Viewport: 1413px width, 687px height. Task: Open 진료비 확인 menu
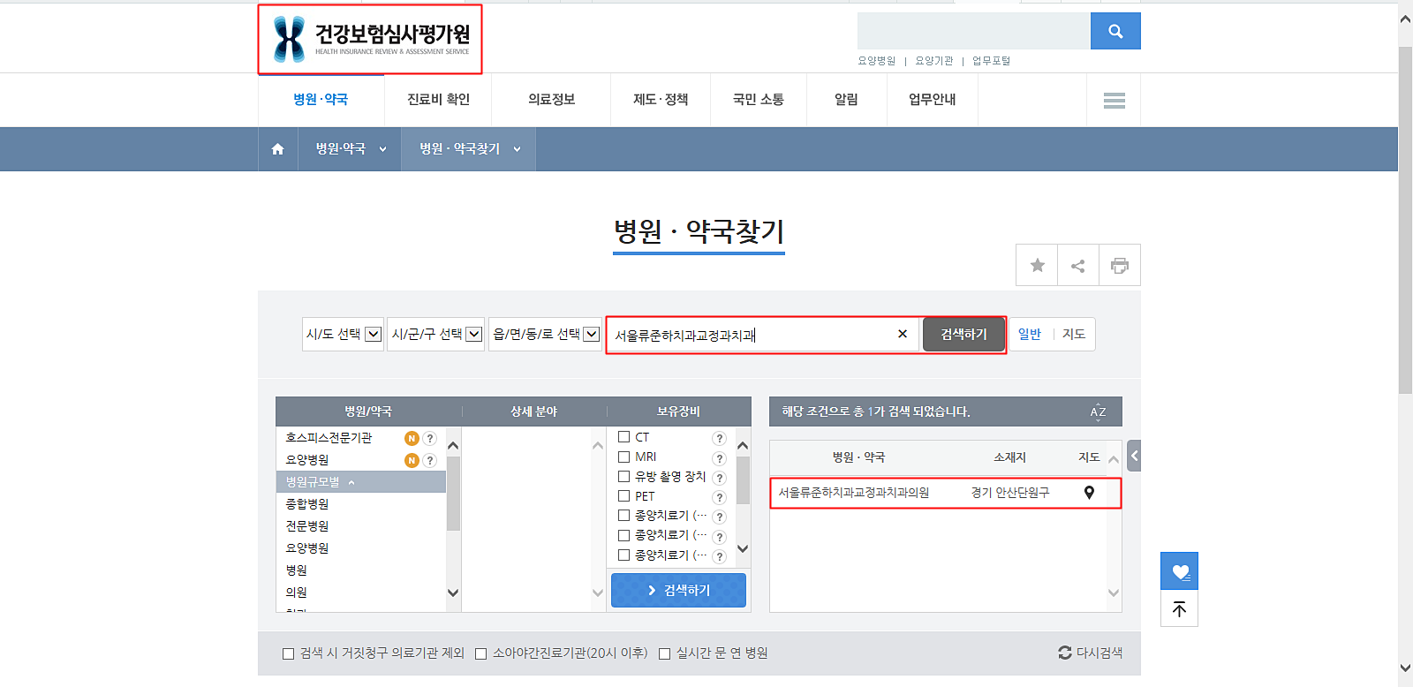point(438,100)
